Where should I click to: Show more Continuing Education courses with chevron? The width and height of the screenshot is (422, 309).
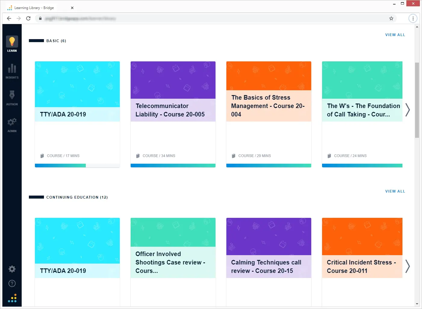408,266
